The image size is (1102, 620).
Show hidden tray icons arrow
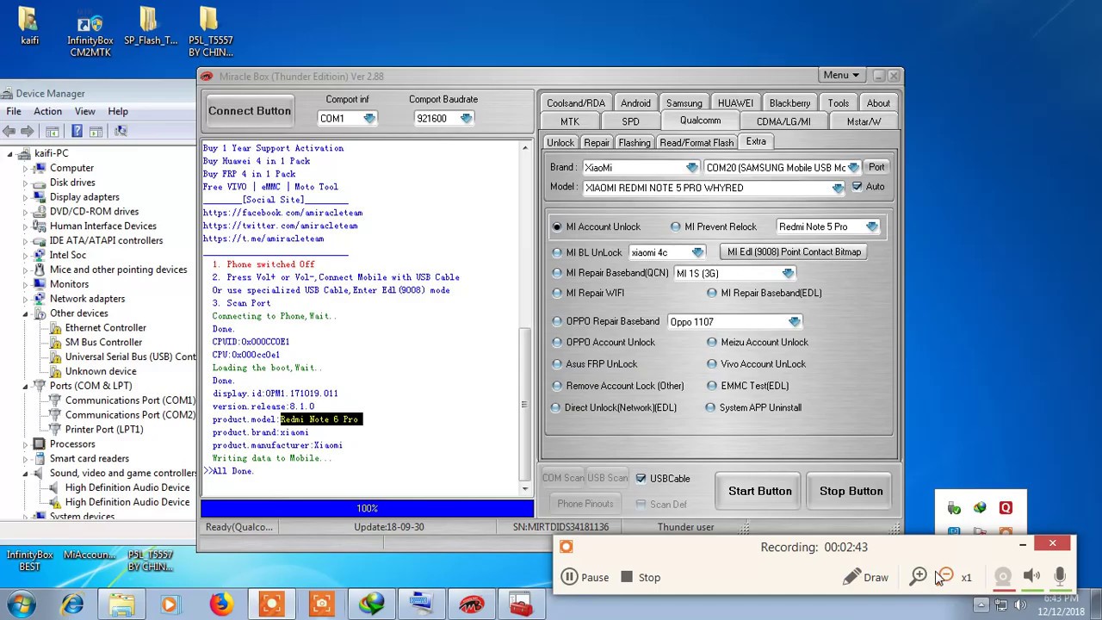pyautogui.click(x=981, y=606)
